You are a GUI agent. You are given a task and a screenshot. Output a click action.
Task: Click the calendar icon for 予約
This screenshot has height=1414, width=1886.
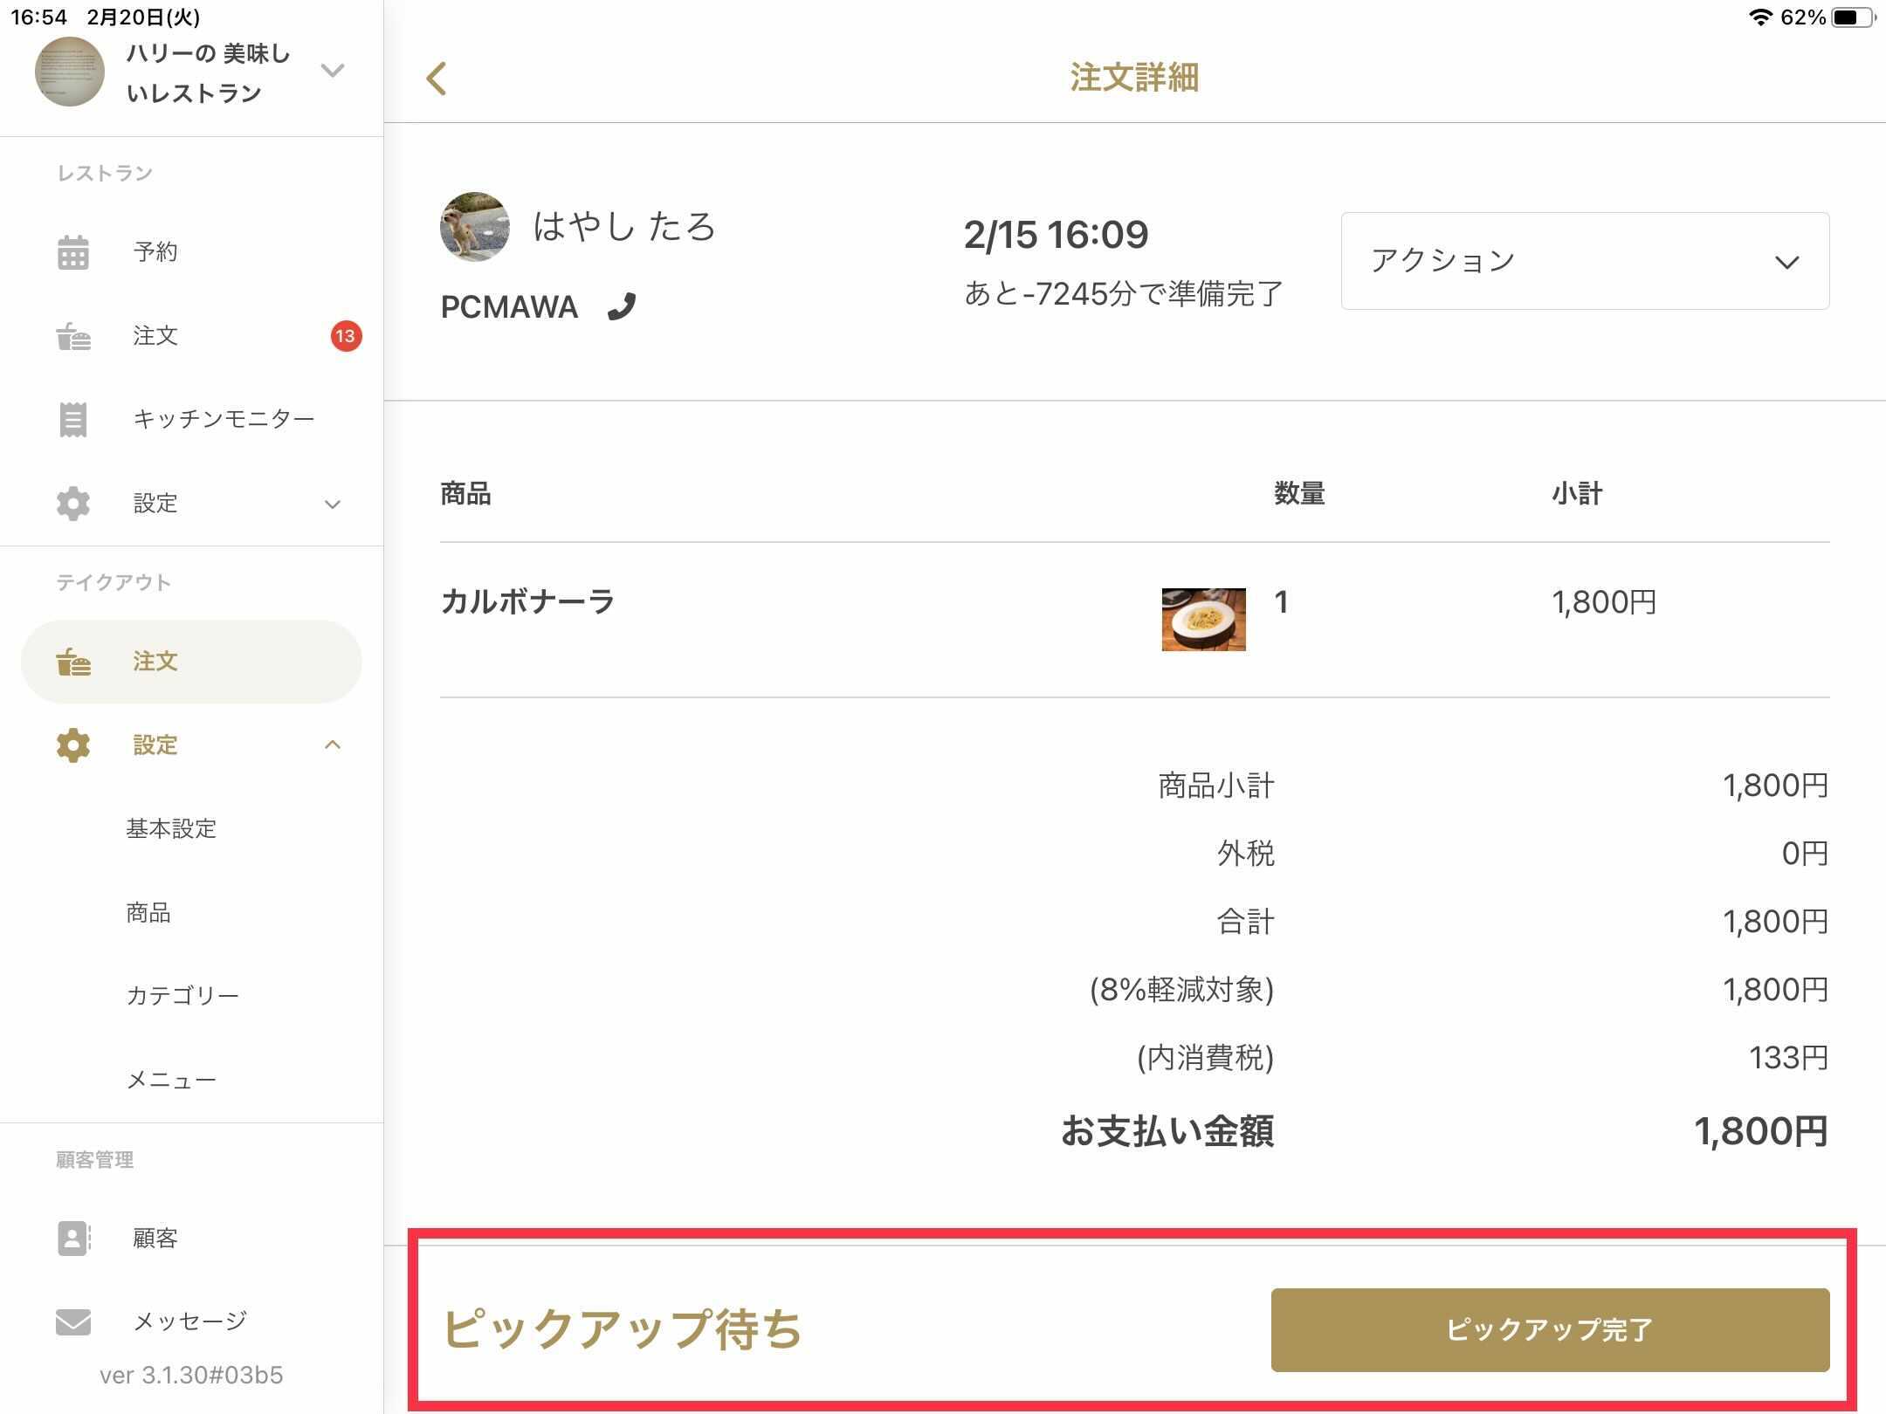[73, 252]
